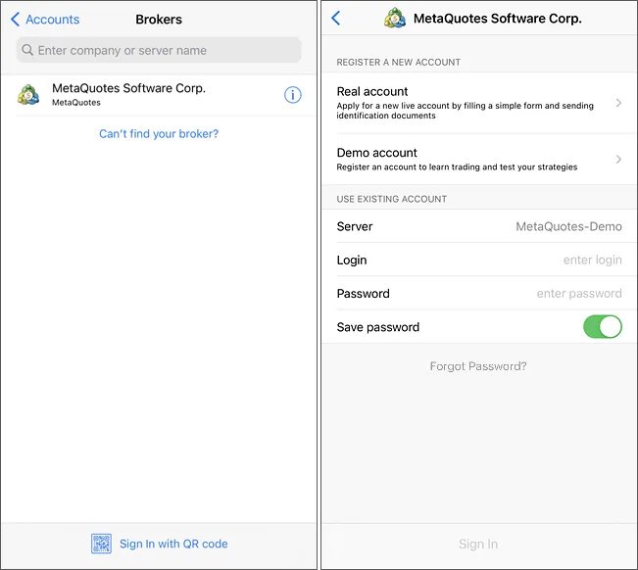The width and height of the screenshot is (638, 570).
Task: Open Real account registration
Action: (x=479, y=103)
